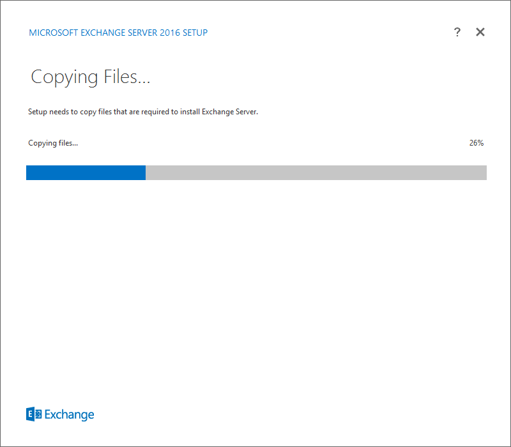This screenshot has height=447, width=511.
Task: Open the help question mark icon
Action: (x=457, y=32)
